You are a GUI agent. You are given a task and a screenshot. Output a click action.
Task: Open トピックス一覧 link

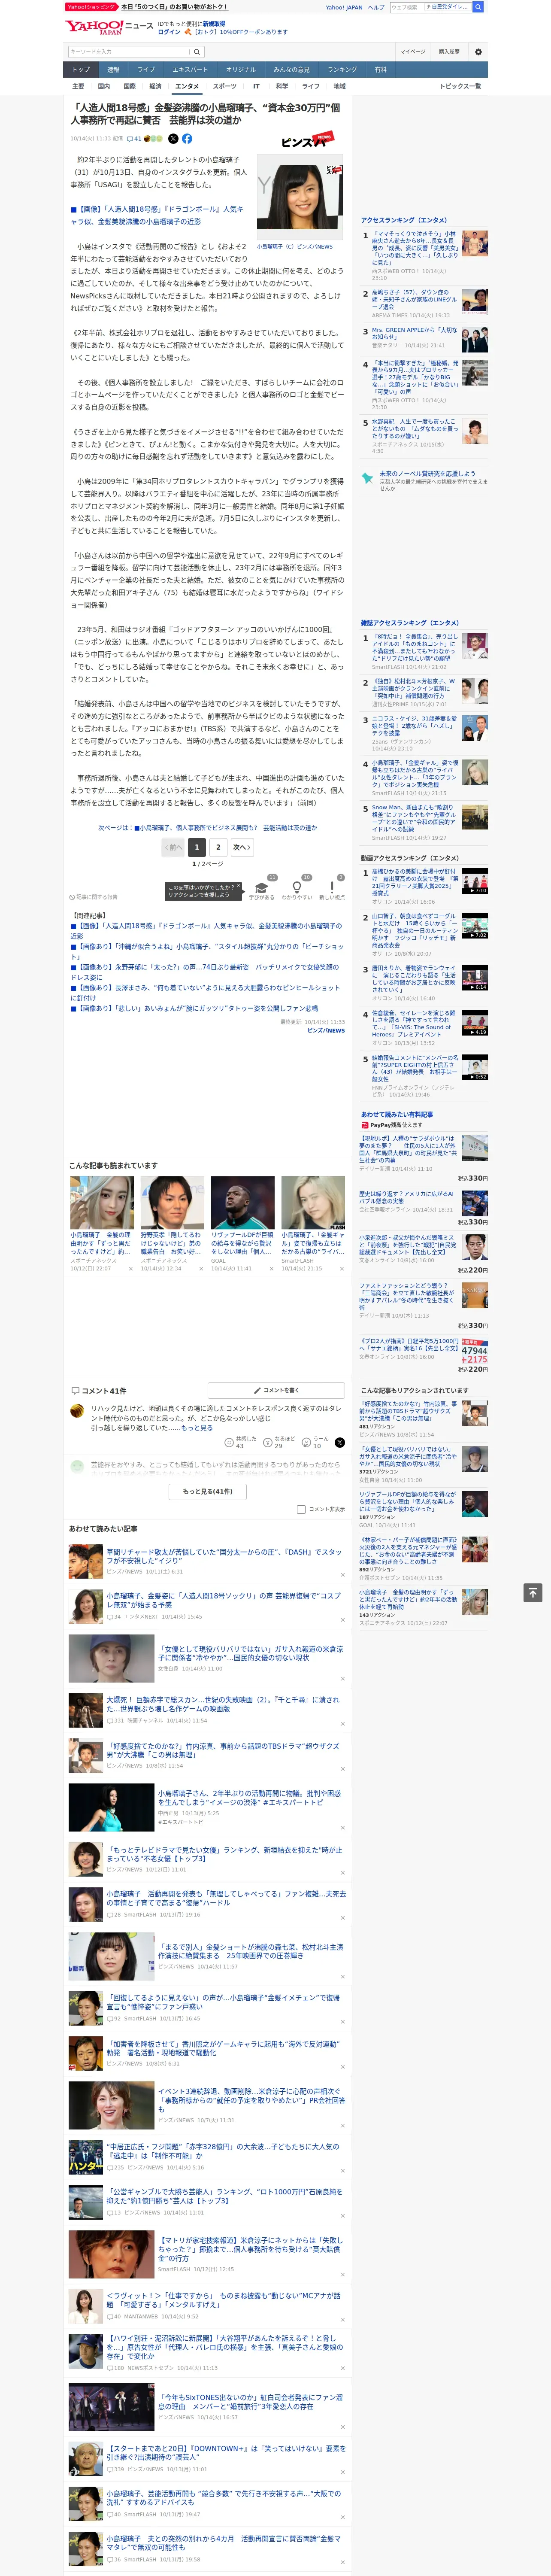click(460, 86)
